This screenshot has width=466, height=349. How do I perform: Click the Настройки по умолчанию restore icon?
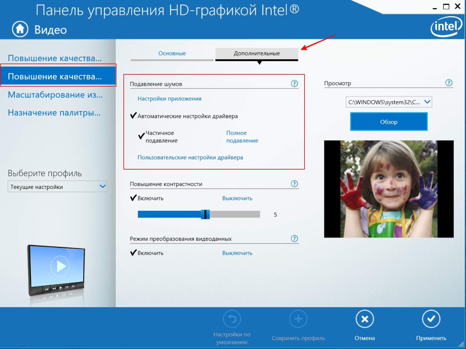click(232, 319)
